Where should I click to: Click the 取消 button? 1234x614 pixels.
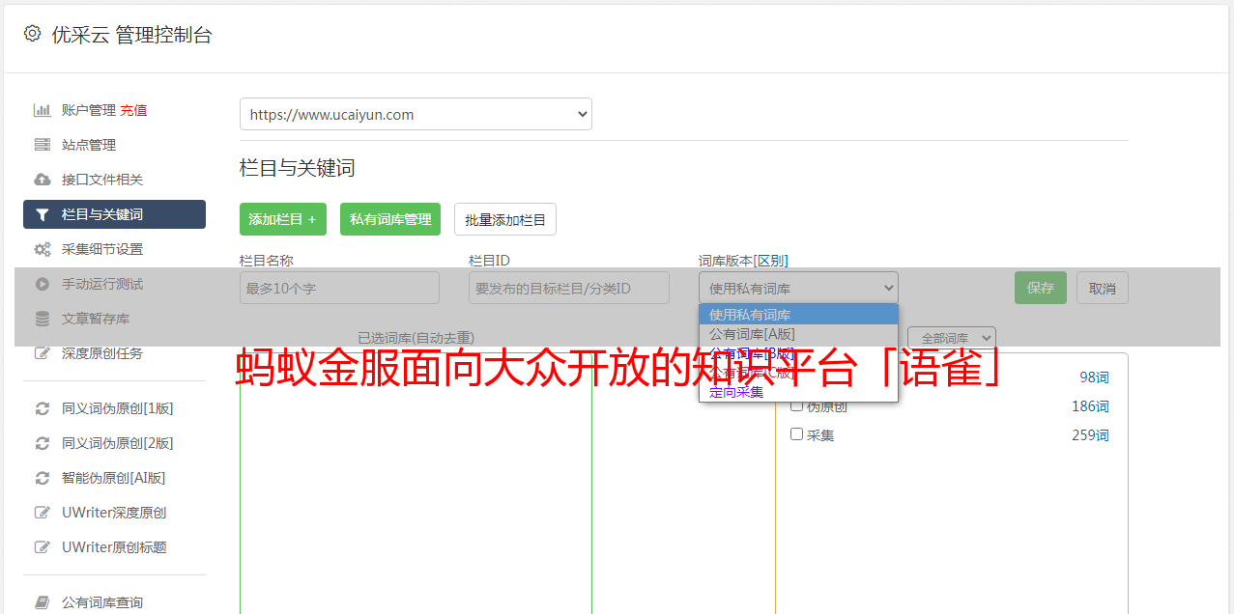tap(1103, 288)
